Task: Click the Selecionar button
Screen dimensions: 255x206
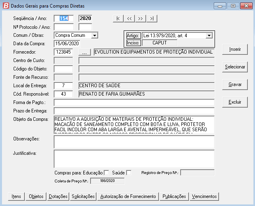Action: [x=235, y=67]
